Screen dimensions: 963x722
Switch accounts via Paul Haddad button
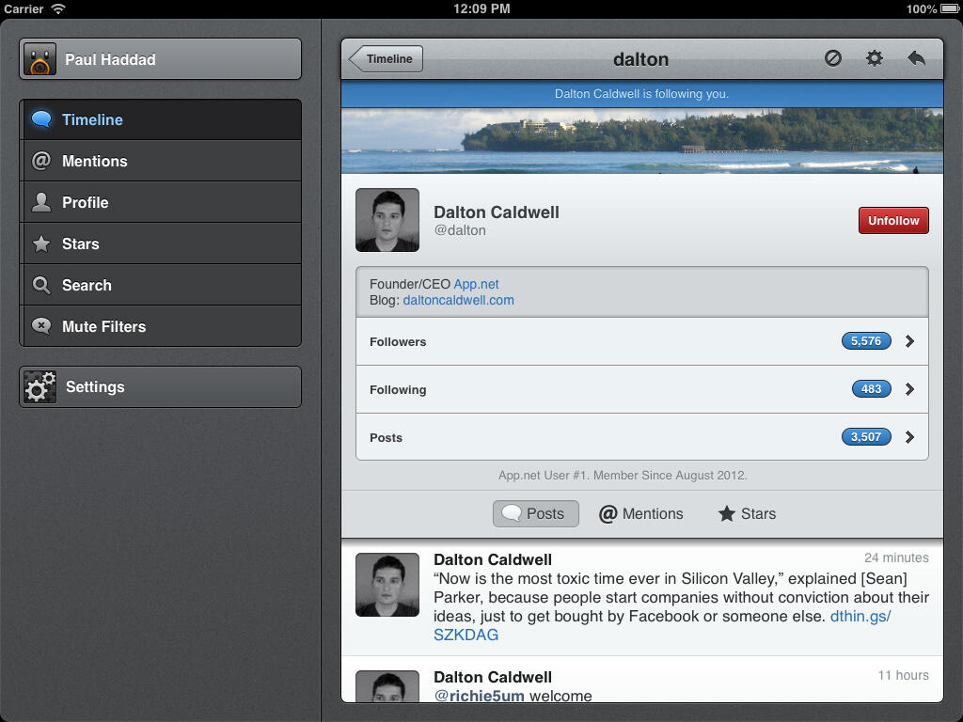160,59
